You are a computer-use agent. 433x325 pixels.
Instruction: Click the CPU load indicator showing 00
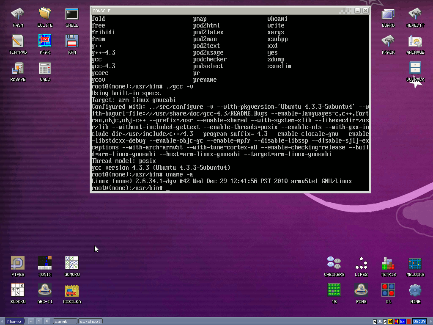[380, 321]
